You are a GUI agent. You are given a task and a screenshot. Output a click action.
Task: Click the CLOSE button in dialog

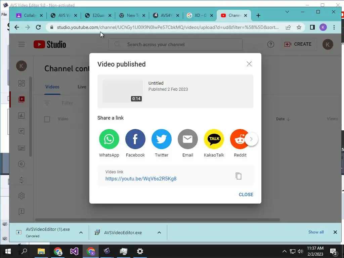tap(246, 195)
